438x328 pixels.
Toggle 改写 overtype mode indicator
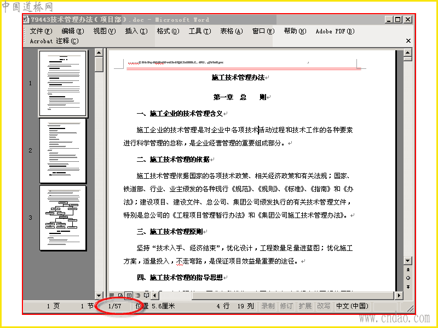click(324, 306)
